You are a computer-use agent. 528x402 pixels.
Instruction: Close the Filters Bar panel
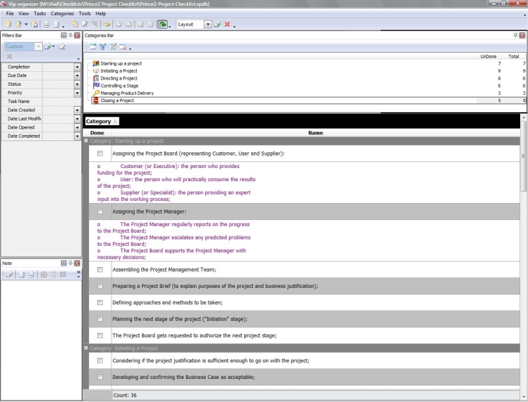tap(77, 34)
